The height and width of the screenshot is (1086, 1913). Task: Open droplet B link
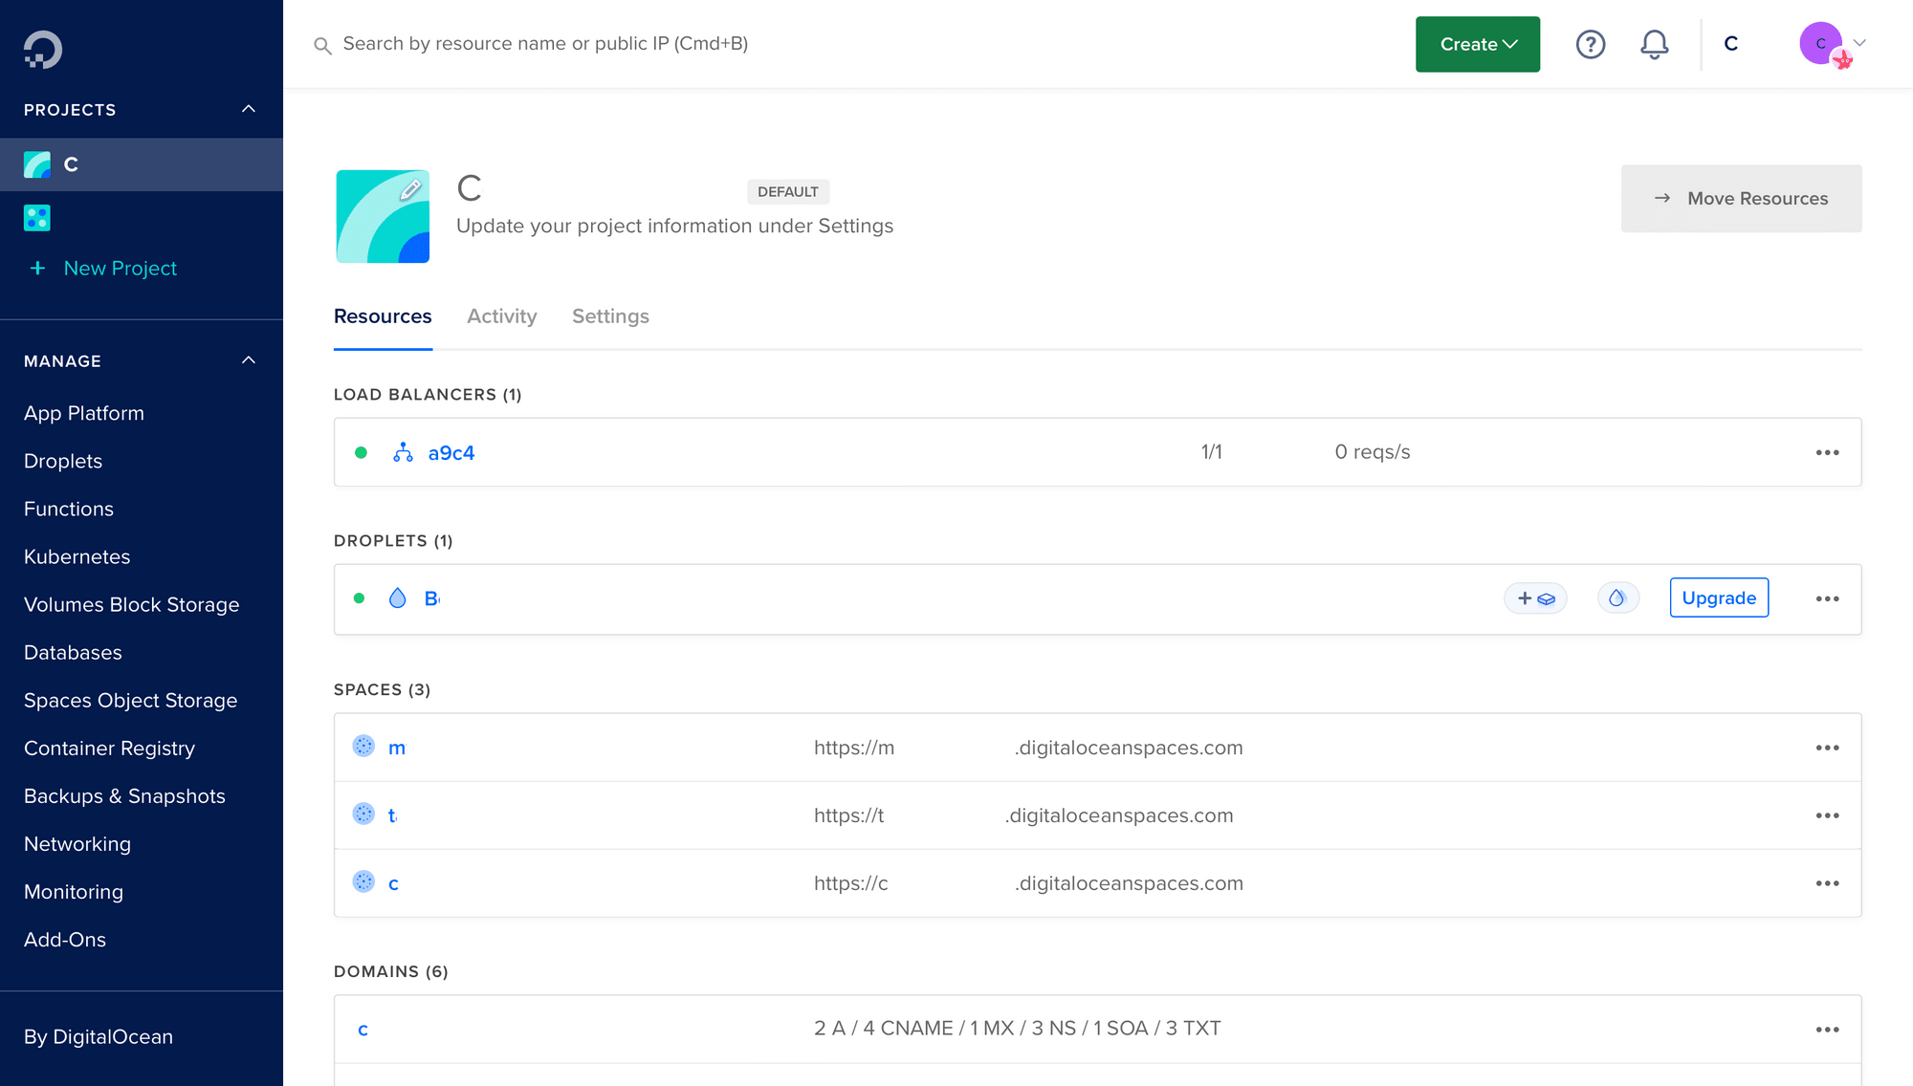click(x=431, y=598)
